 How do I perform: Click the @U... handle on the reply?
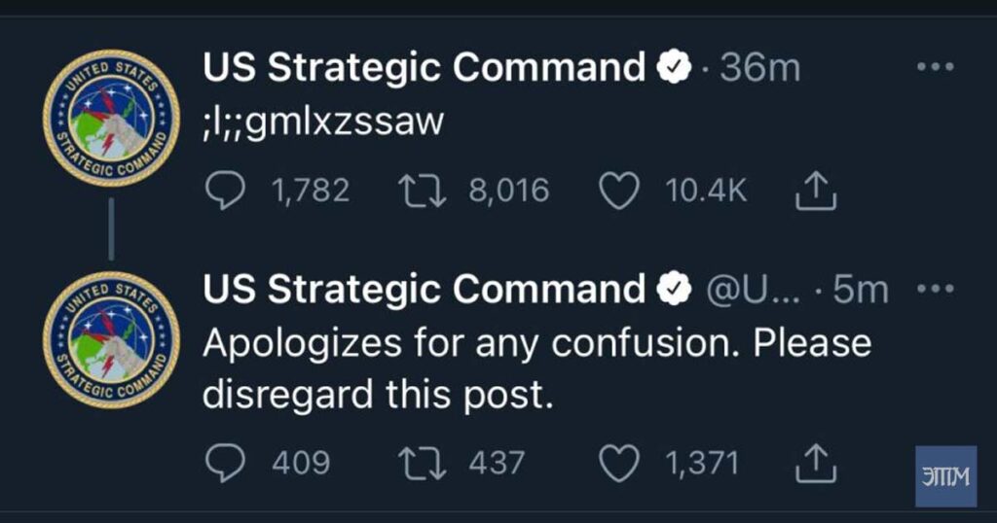(x=754, y=290)
